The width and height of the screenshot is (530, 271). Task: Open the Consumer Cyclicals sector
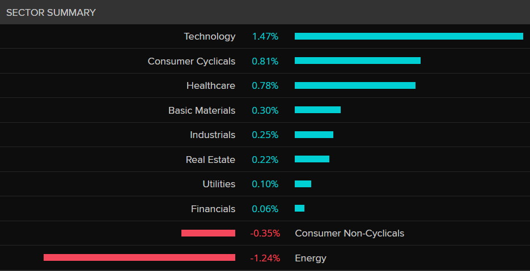coord(191,61)
